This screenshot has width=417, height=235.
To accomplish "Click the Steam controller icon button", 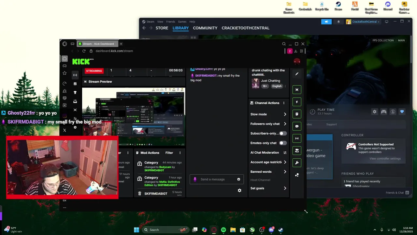I will click(x=384, y=112).
